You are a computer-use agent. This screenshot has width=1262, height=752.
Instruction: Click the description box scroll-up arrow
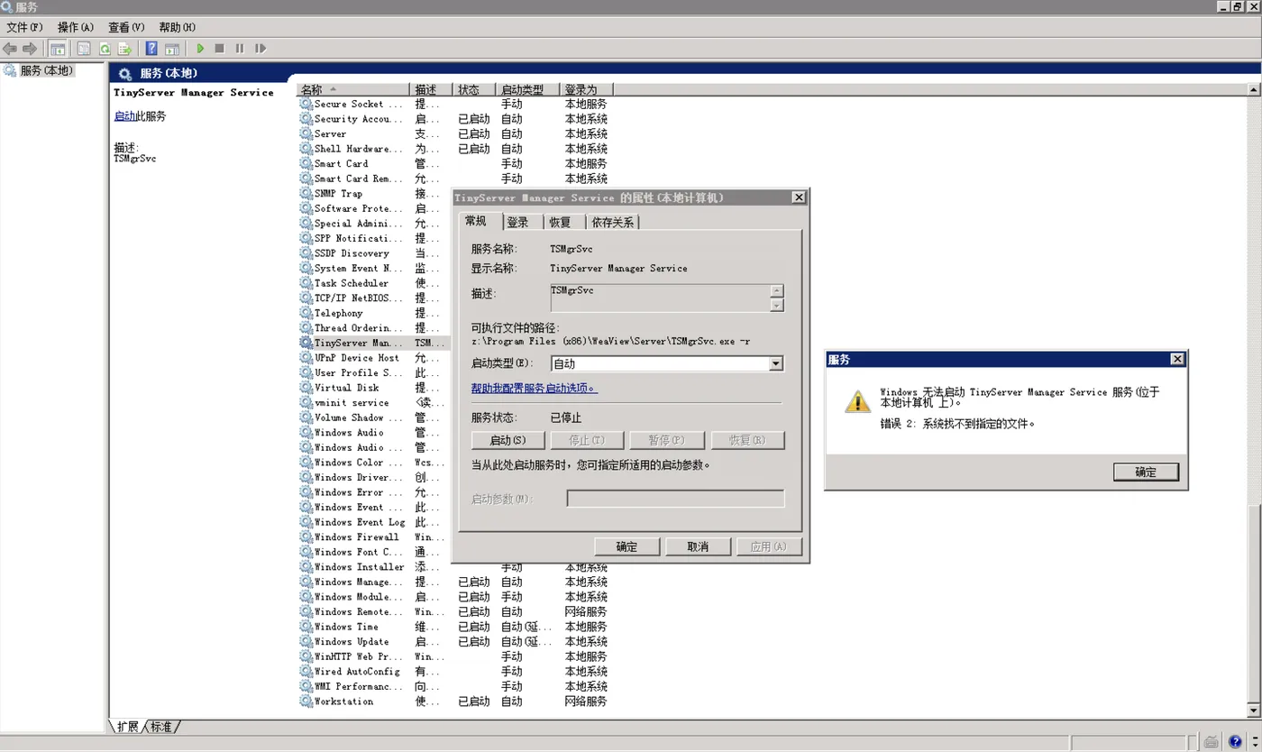coord(777,291)
